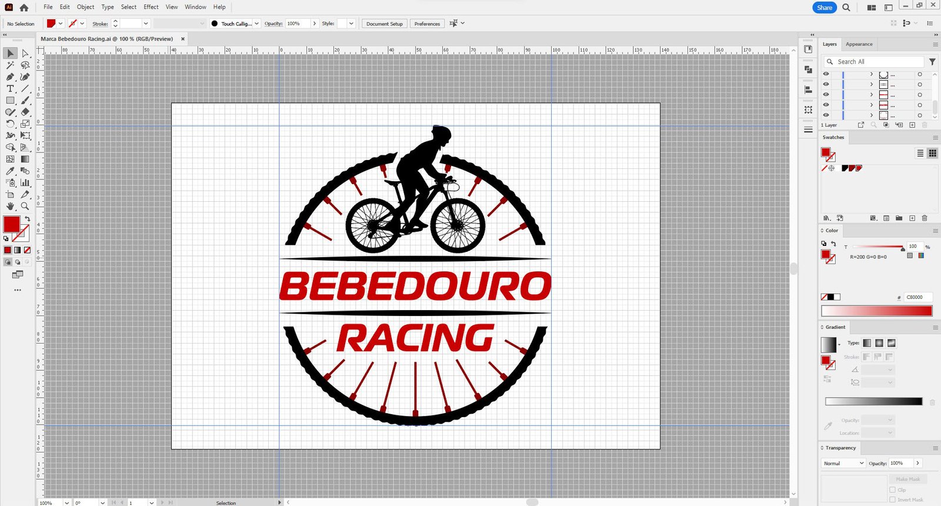Screen dimensions: 941x506
Task: Open Preferences button
Action: (x=427, y=24)
